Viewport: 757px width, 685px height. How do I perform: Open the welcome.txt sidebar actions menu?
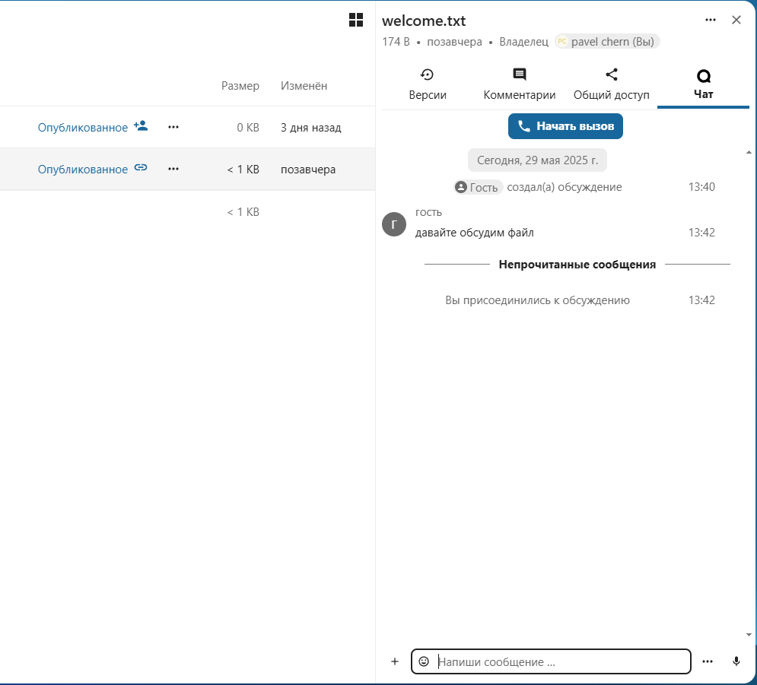[711, 21]
